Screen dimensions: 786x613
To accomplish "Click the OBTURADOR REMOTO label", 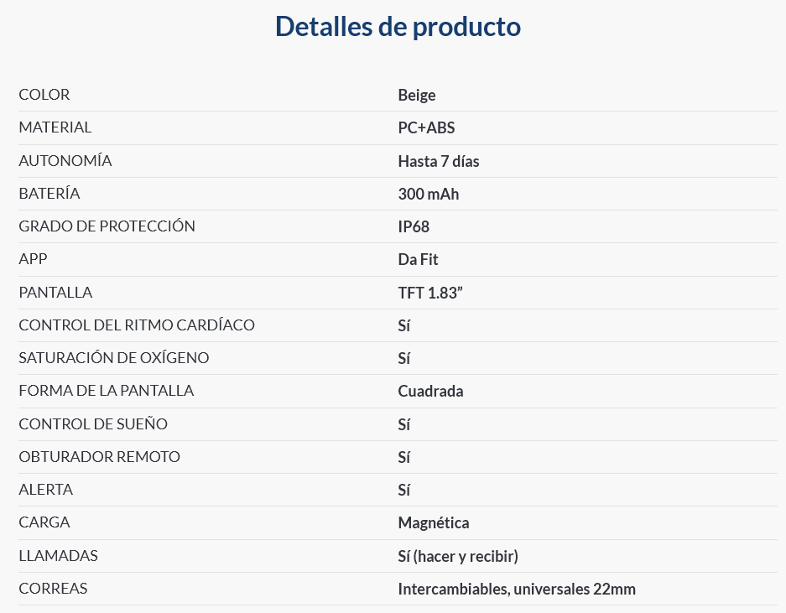I will pyautogui.click(x=100, y=457).
